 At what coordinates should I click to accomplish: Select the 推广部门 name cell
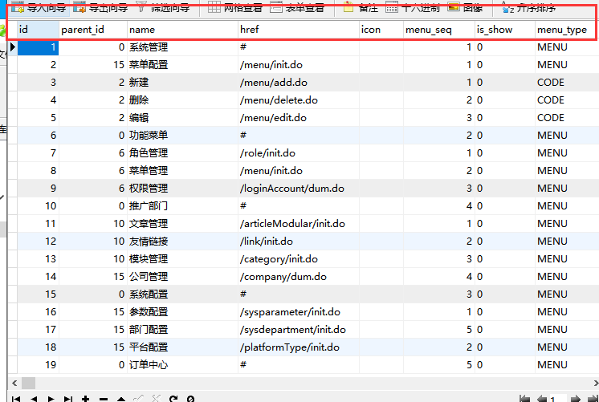[x=182, y=205]
